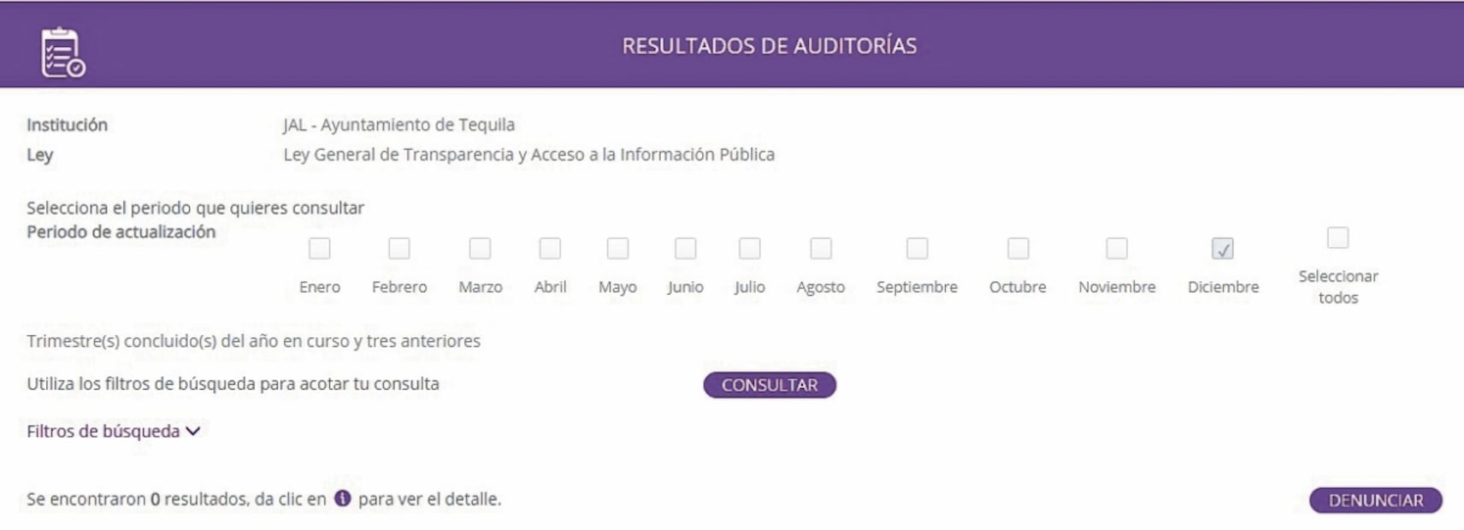Image resolution: width=1464 pixels, height=530 pixels.
Task: Click the CONSULTAR button
Action: pos(768,385)
